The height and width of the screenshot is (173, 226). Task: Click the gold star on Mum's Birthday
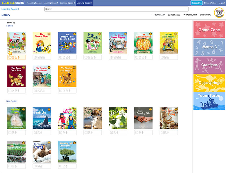click(10, 53)
